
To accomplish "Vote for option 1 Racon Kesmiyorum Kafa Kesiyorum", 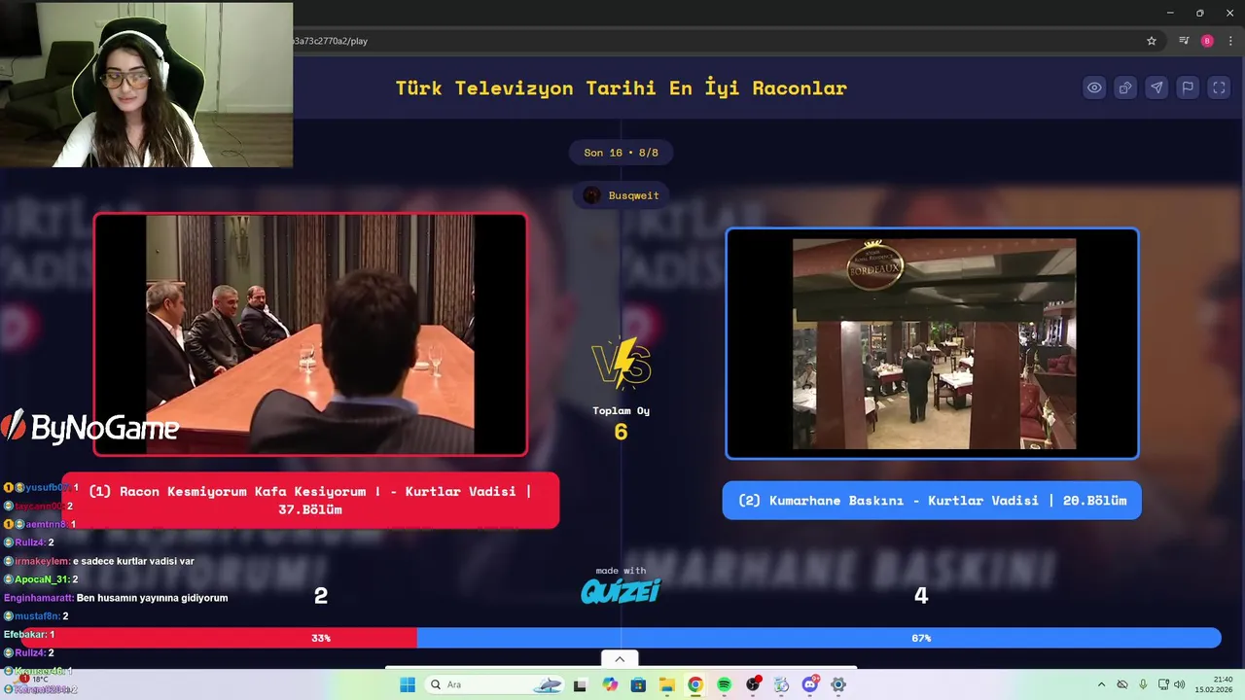I will point(310,501).
